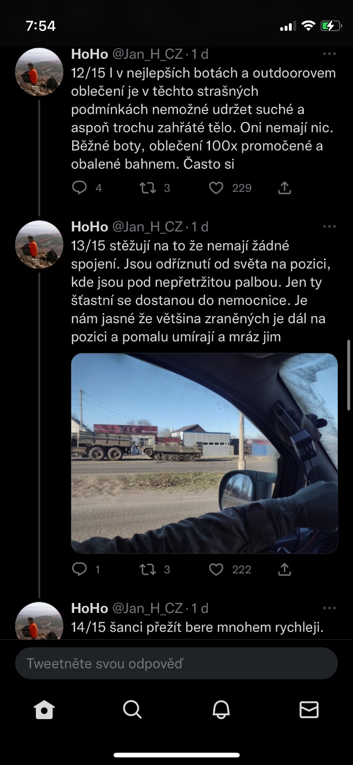This screenshot has width=353, height=765.
Task: Open the HoHo name on the 14/15 tweet
Action: [89, 608]
